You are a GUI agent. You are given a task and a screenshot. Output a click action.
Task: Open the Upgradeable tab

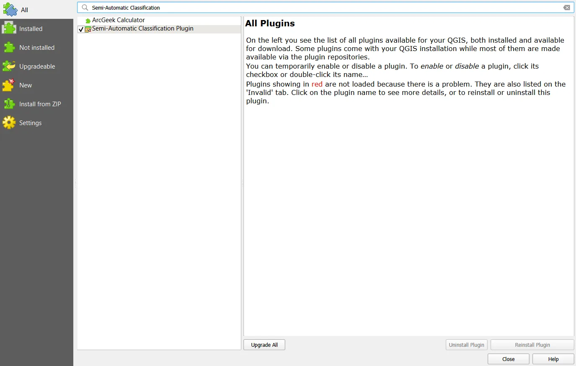(x=36, y=66)
